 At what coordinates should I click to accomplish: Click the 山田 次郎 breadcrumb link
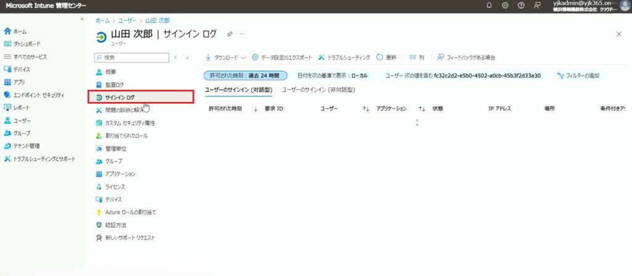157,20
